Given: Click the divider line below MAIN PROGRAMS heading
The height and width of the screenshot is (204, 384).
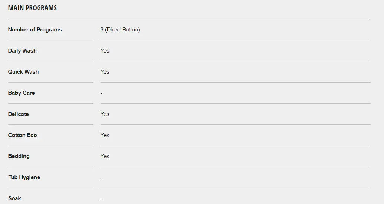Looking at the screenshot, I should pyautogui.click(x=189, y=19).
